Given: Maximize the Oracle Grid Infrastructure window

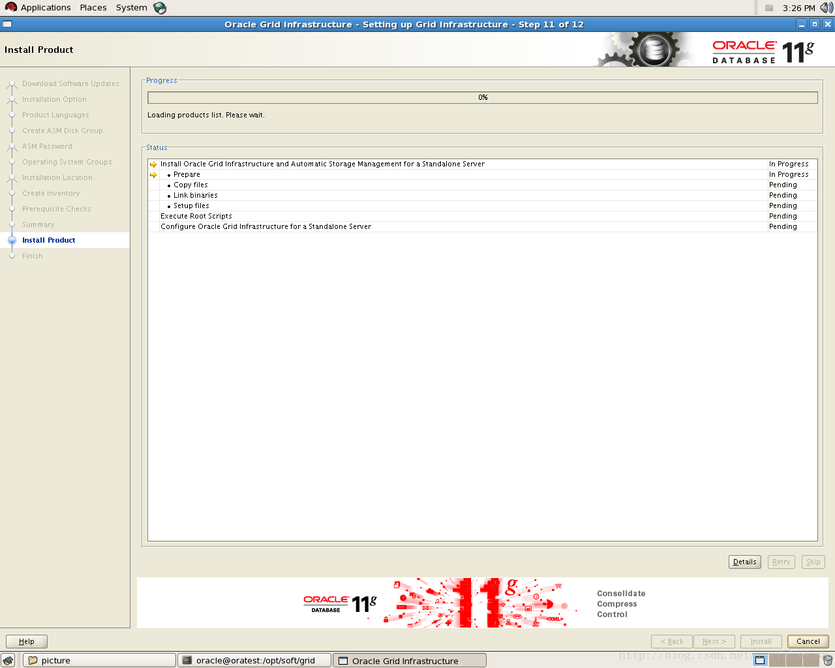Looking at the screenshot, I should [x=815, y=24].
